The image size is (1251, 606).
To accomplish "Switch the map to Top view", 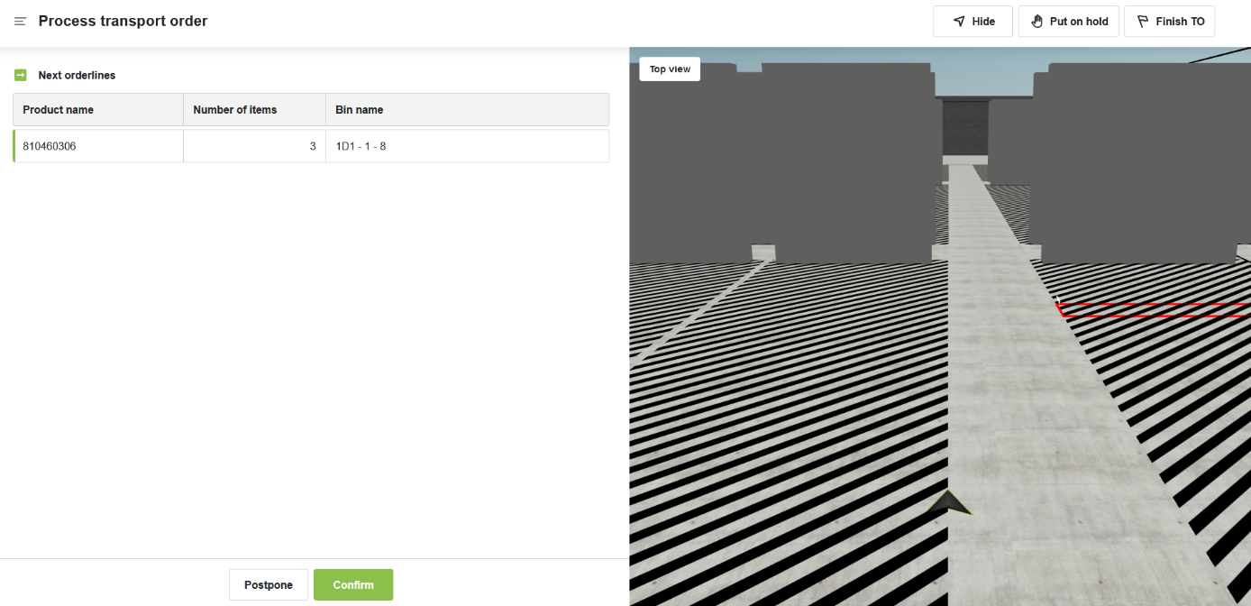I will (670, 69).
